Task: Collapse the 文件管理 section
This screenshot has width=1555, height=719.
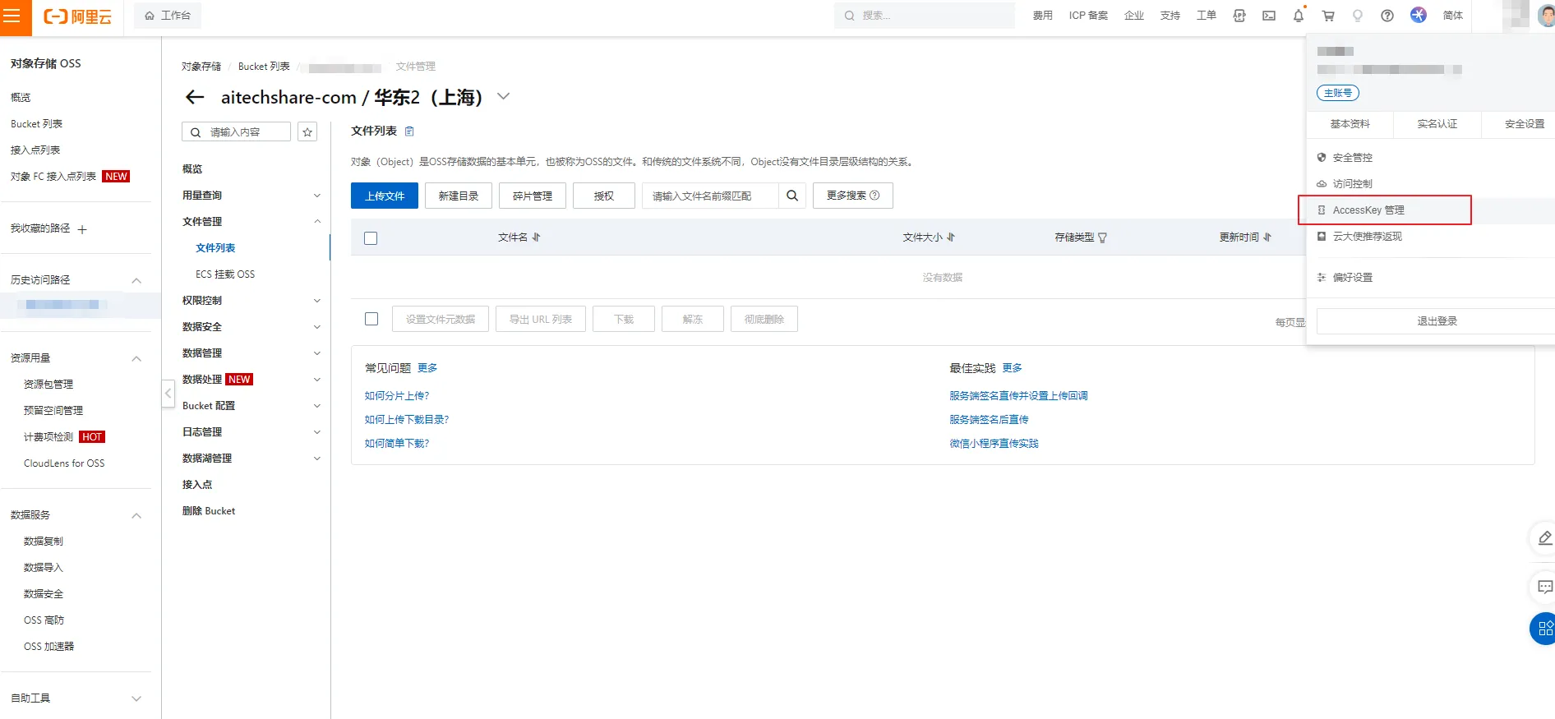Action: coord(317,222)
